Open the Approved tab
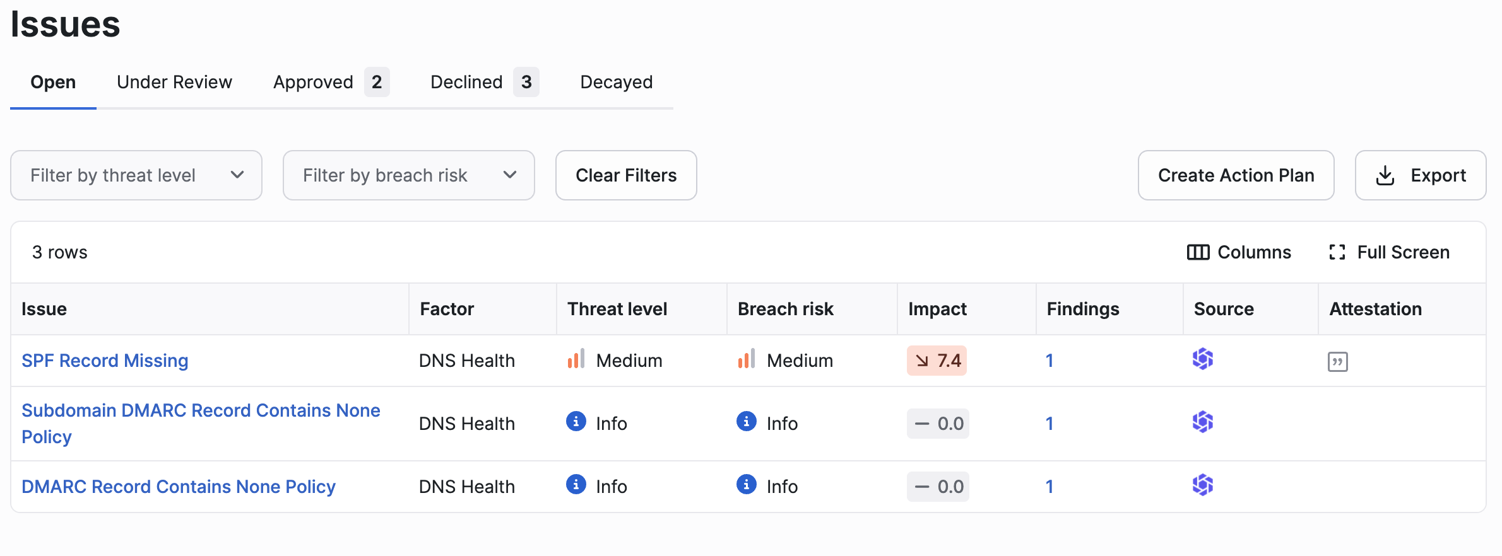The image size is (1502, 556). pyautogui.click(x=331, y=82)
